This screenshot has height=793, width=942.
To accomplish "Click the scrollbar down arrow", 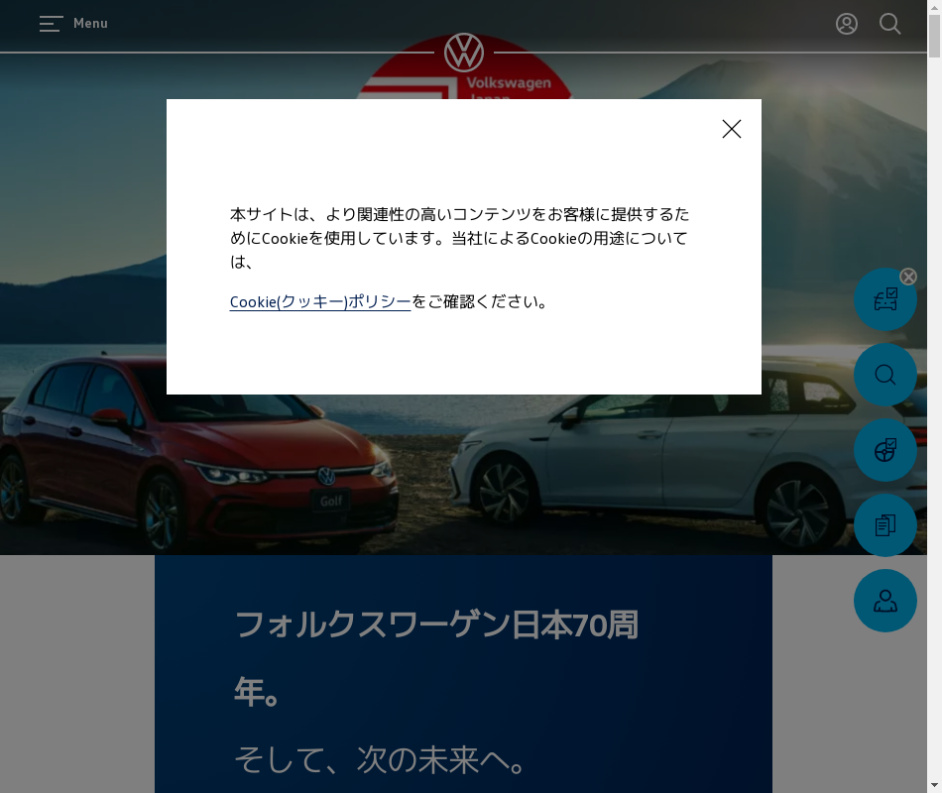I will [x=934, y=785].
